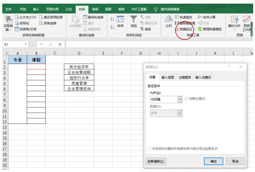Viewport: 255px width, 172px height.
Task: Select dialog 设置 tab
Action: 152,77
